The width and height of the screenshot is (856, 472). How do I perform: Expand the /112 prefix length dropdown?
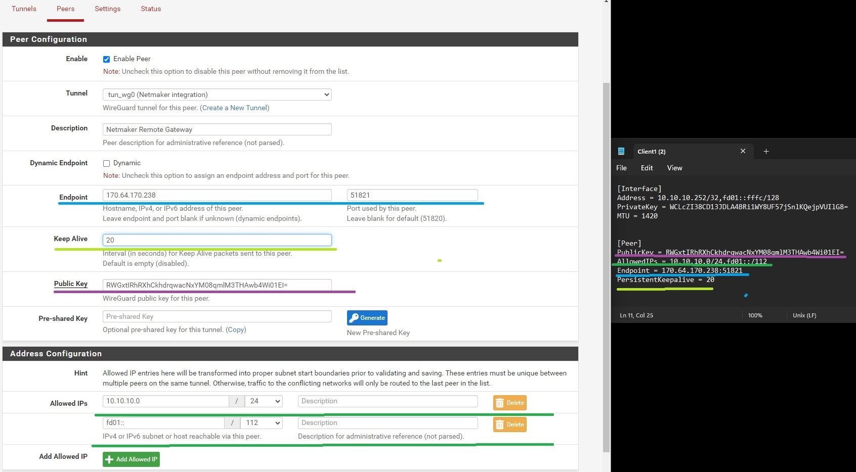click(262, 423)
